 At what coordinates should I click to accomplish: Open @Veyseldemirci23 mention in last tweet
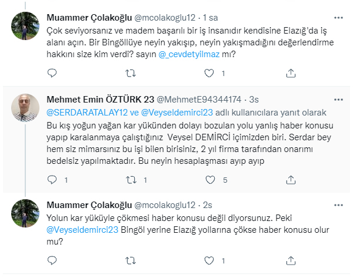82,230
